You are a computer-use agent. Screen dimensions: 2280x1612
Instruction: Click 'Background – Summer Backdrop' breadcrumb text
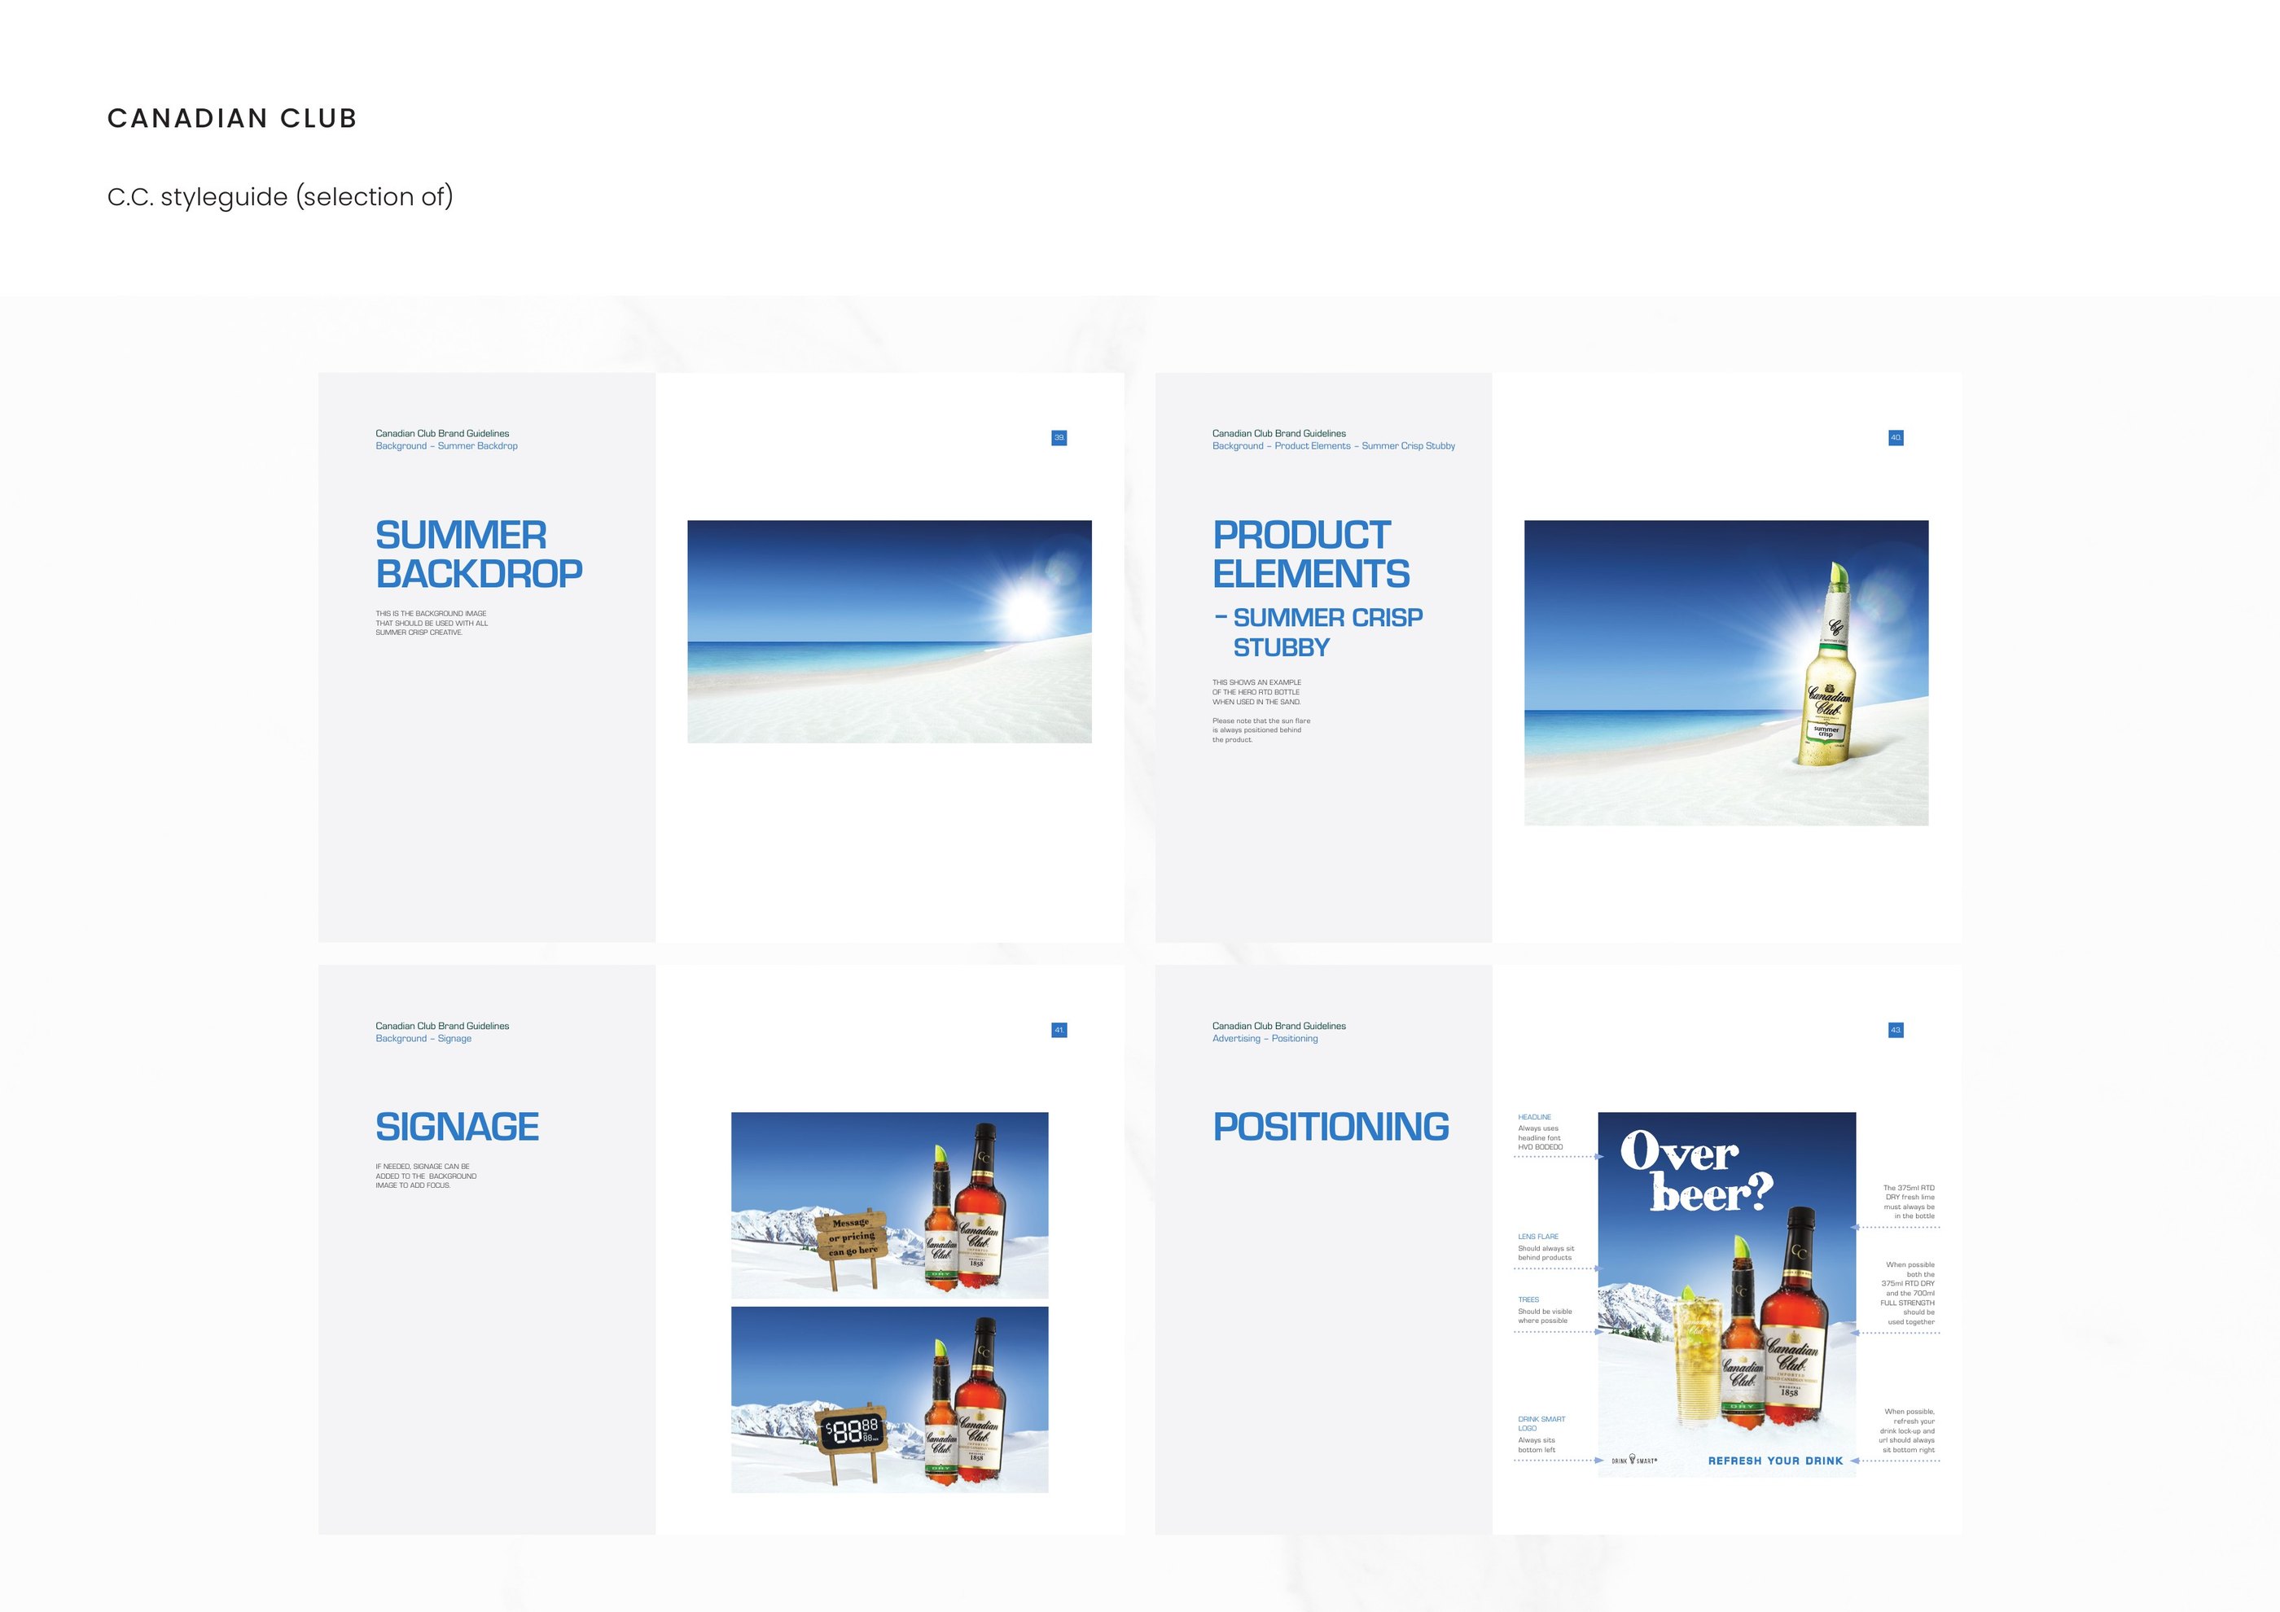446,445
